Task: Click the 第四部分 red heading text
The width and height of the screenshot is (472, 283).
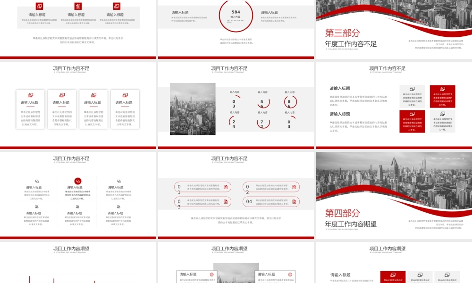Action: (x=342, y=213)
